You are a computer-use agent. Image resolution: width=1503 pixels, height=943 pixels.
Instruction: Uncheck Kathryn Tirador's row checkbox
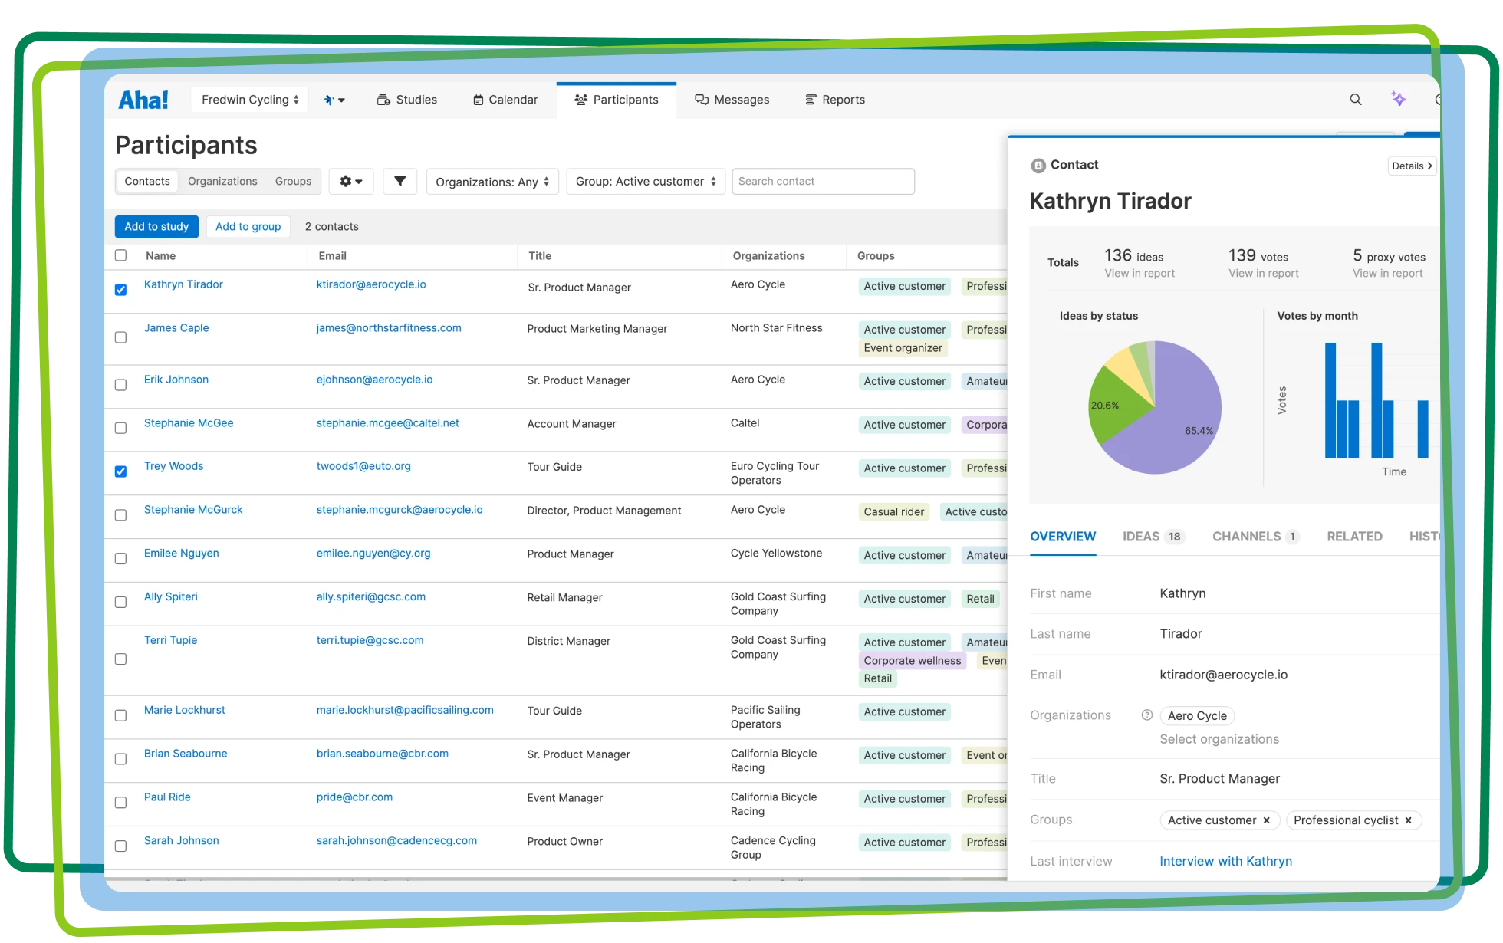120,290
